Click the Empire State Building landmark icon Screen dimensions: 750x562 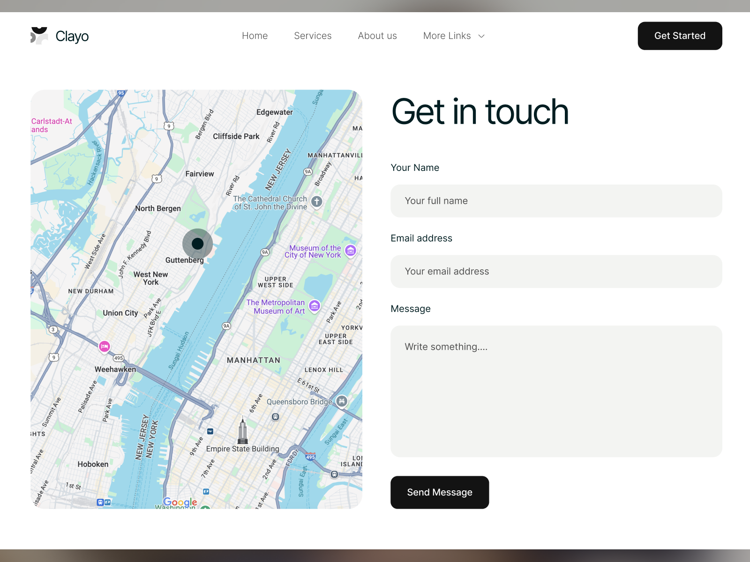click(242, 429)
